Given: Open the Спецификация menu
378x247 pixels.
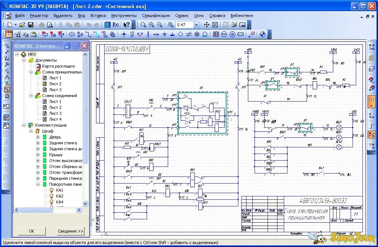Looking at the screenshot, I should [156, 16].
